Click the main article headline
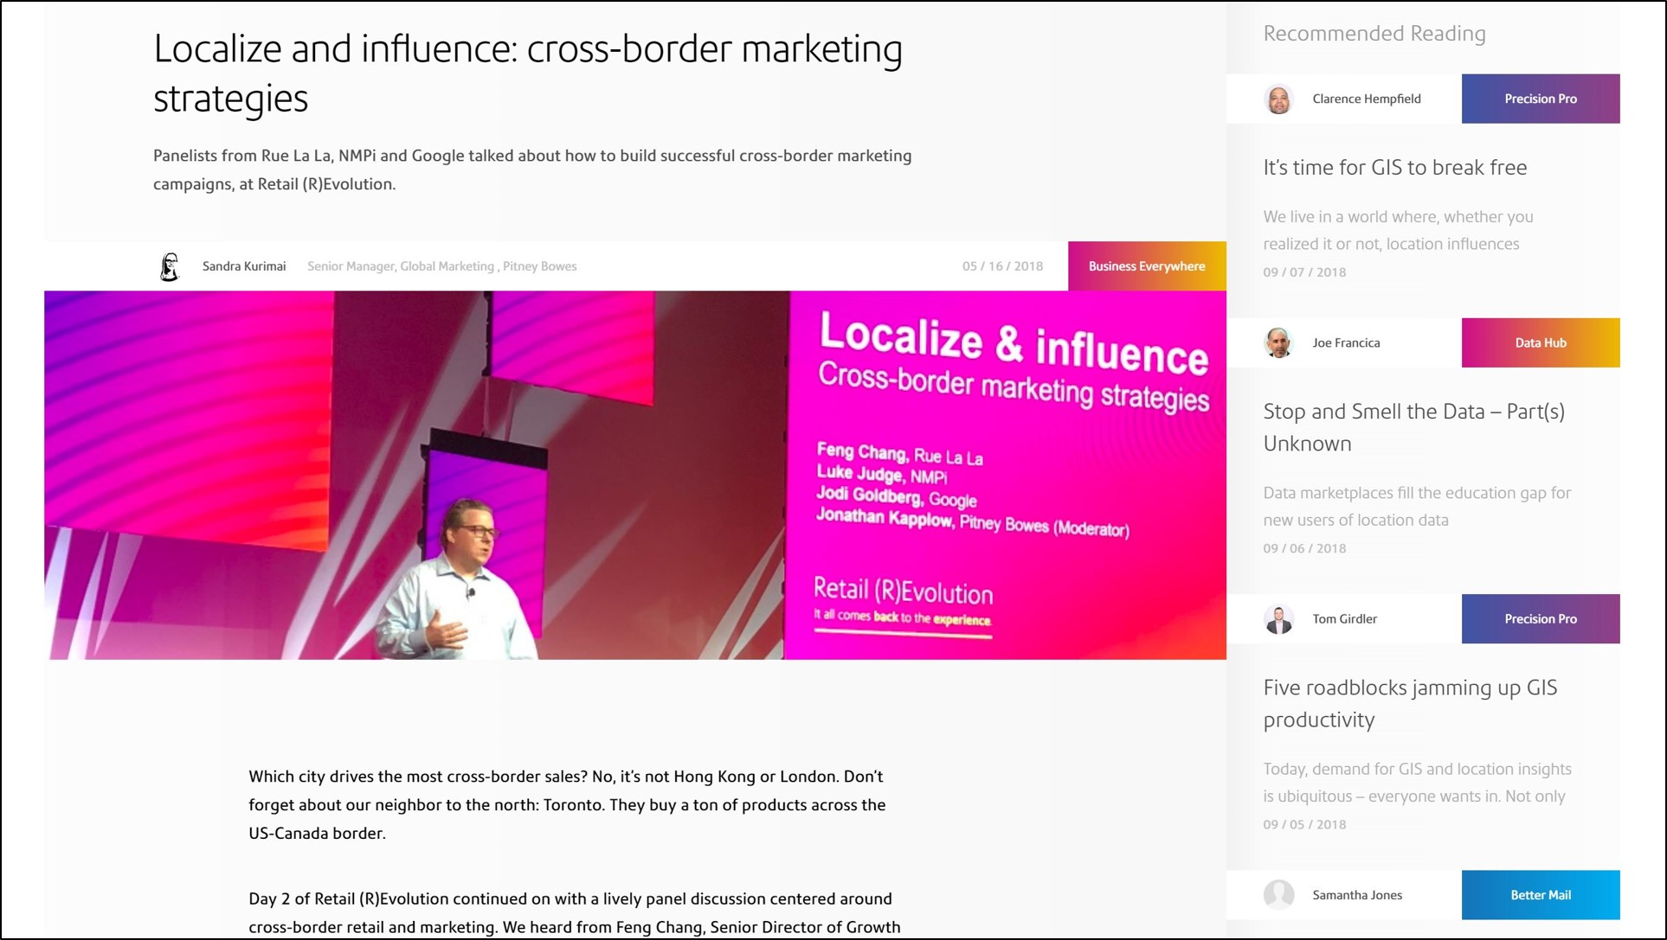 (528, 74)
